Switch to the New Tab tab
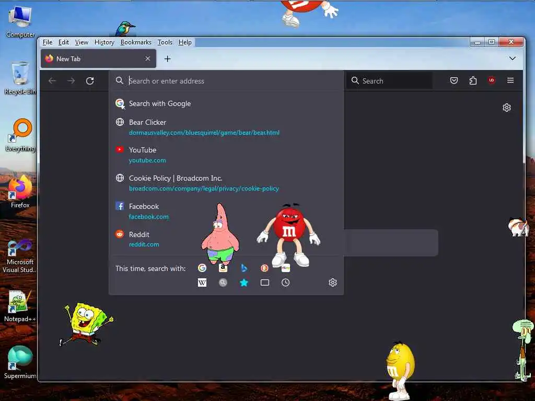535x401 pixels. 98,58
